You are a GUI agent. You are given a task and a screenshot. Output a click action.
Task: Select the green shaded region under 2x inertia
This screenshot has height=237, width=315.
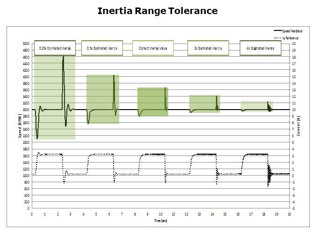(x=203, y=102)
